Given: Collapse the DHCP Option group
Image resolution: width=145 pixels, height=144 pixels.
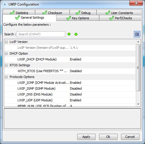Looking at the screenshot, I should 6,53.
